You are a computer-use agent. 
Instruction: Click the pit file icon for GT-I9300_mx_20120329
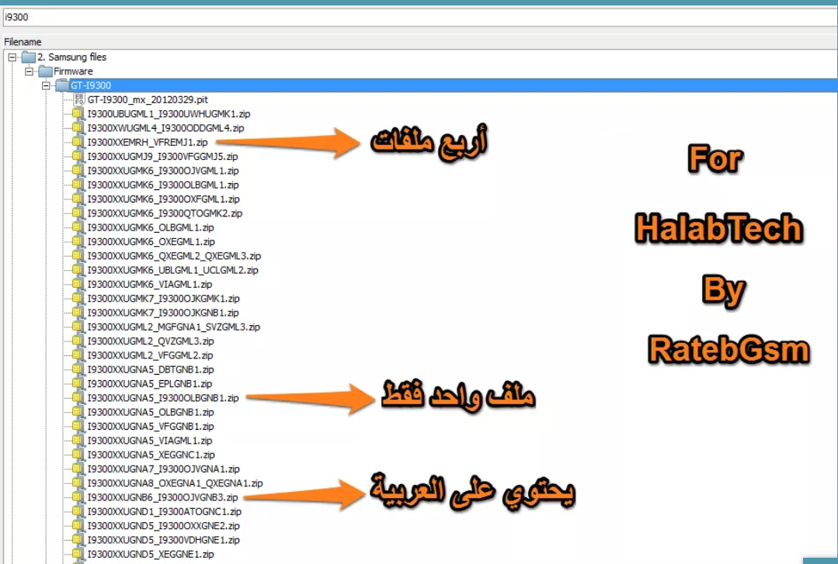78,100
